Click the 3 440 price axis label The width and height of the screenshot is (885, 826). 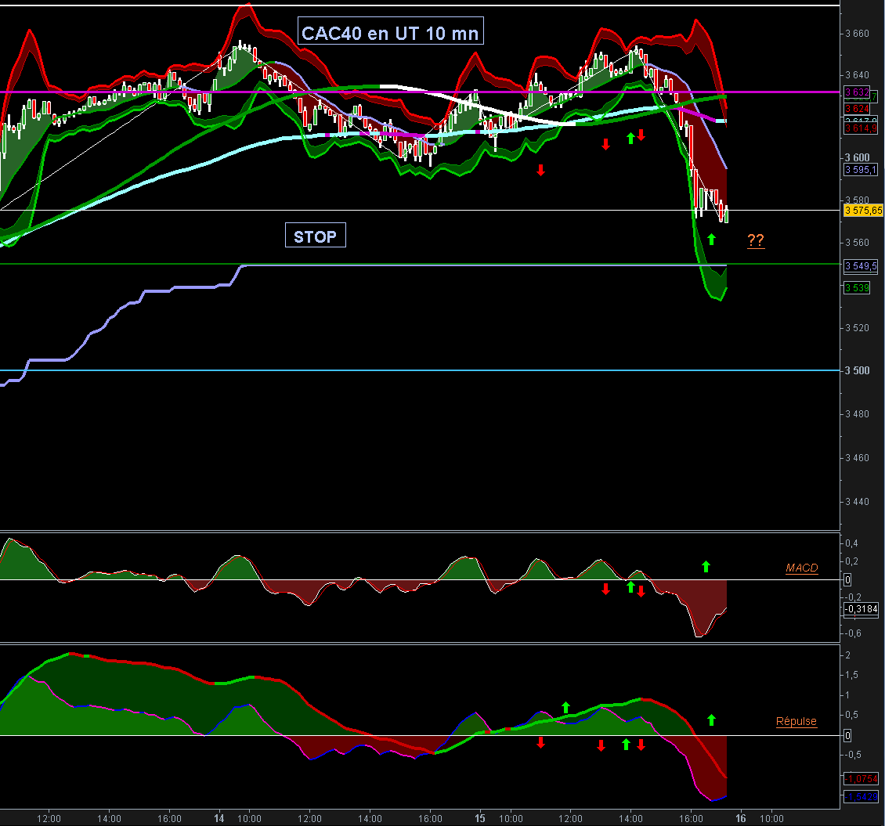tap(857, 502)
